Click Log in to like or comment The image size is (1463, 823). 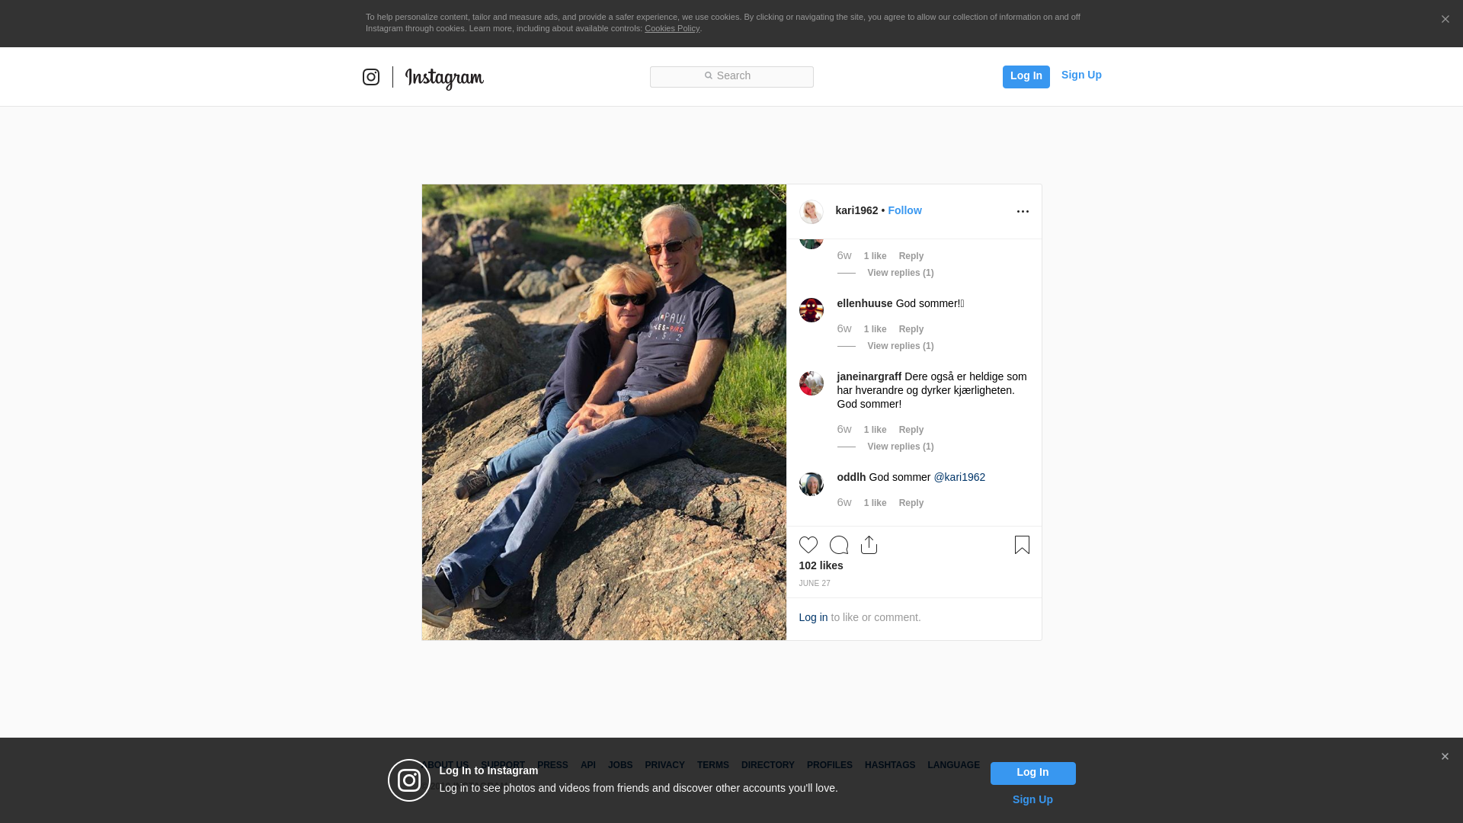[813, 617]
